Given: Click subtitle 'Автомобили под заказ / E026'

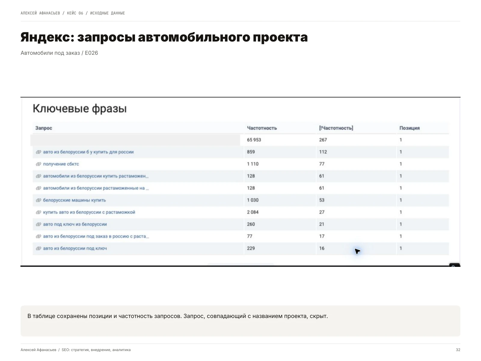Looking at the screenshot, I should pos(59,53).
